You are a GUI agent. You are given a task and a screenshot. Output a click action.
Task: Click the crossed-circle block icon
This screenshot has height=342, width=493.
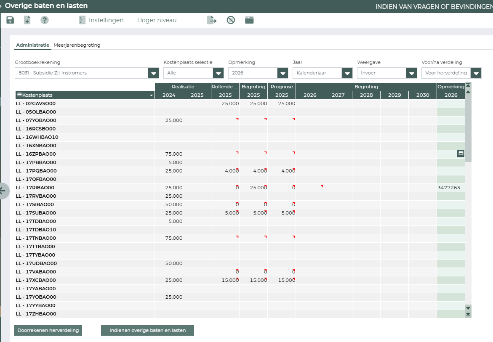[231, 20]
